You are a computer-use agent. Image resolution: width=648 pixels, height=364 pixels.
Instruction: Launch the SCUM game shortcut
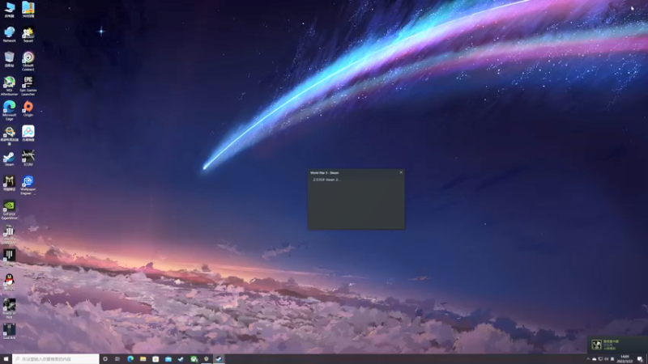(28, 158)
